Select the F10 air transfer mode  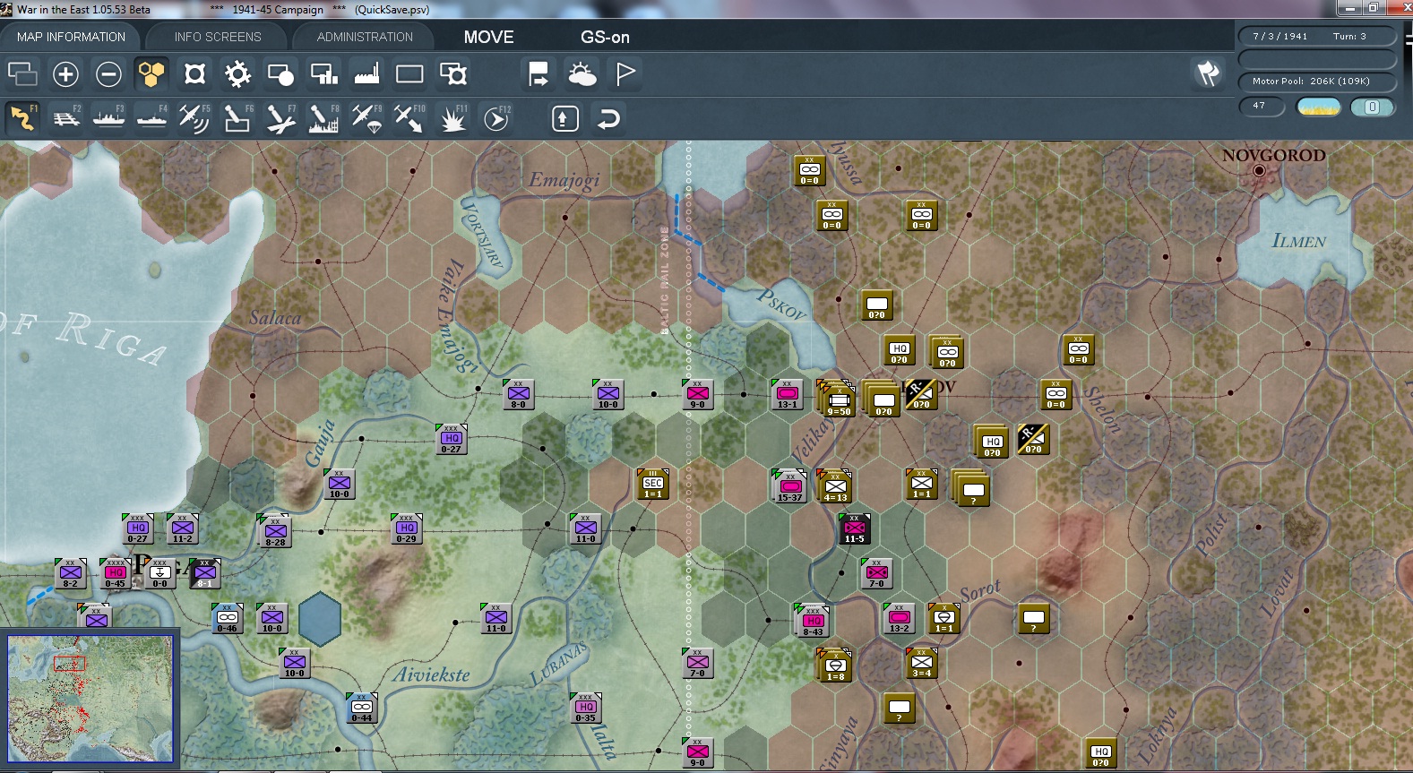tap(409, 118)
